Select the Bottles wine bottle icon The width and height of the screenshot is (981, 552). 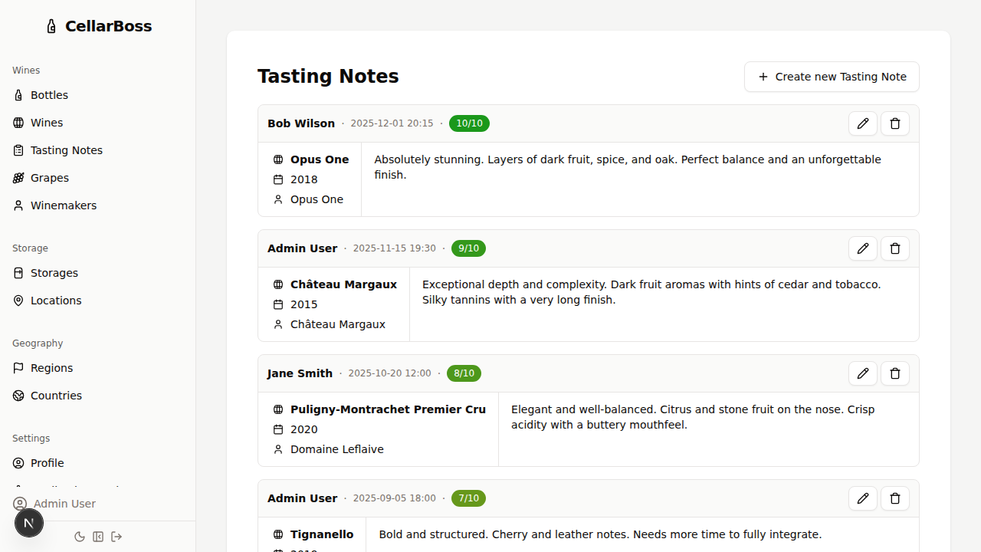(x=18, y=94)
